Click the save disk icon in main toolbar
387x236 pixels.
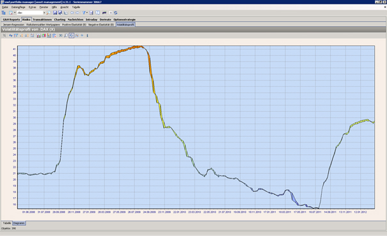coord(55,13)
